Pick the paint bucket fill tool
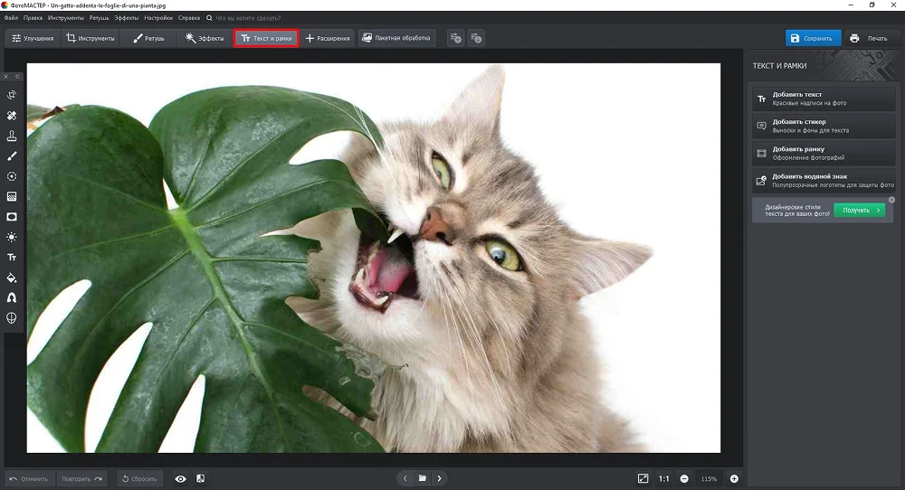905x490 pixels. click(x=12, y=278)
